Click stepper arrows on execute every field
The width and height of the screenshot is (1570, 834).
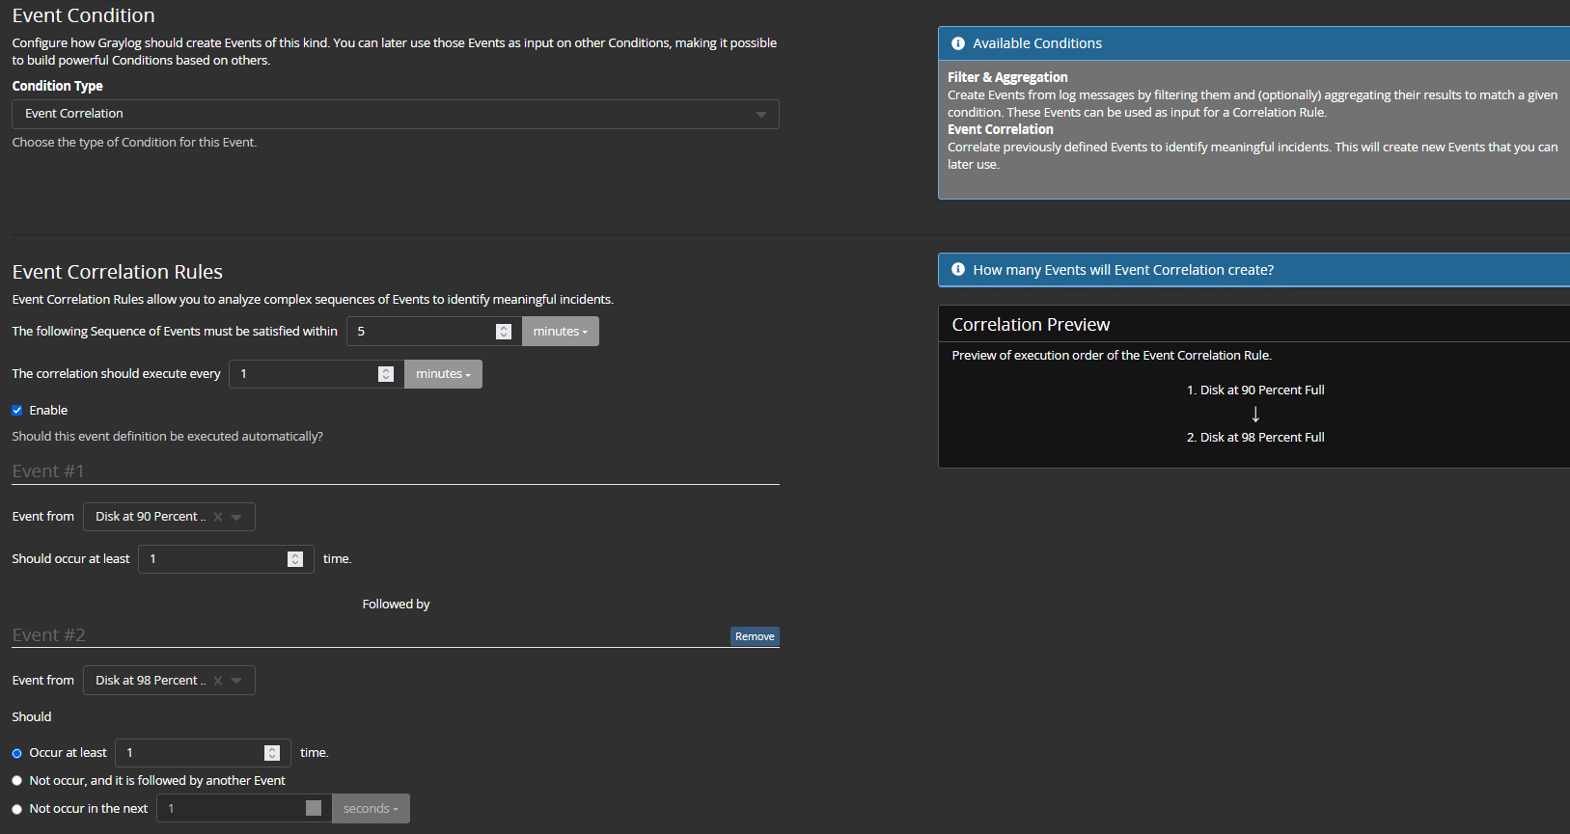pyautogui.click(x=386, y=374)
